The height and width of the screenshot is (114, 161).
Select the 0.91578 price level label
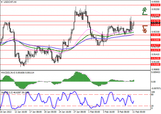[x=156, y=50]
